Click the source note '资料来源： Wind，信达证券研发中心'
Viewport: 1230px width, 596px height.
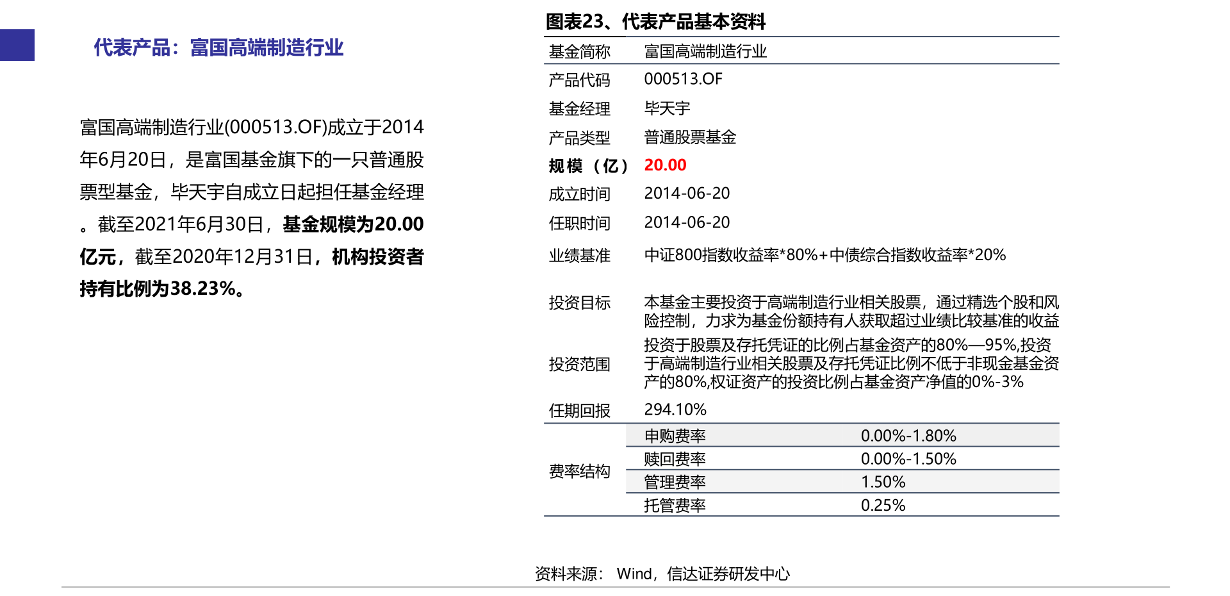click(662, 574)
